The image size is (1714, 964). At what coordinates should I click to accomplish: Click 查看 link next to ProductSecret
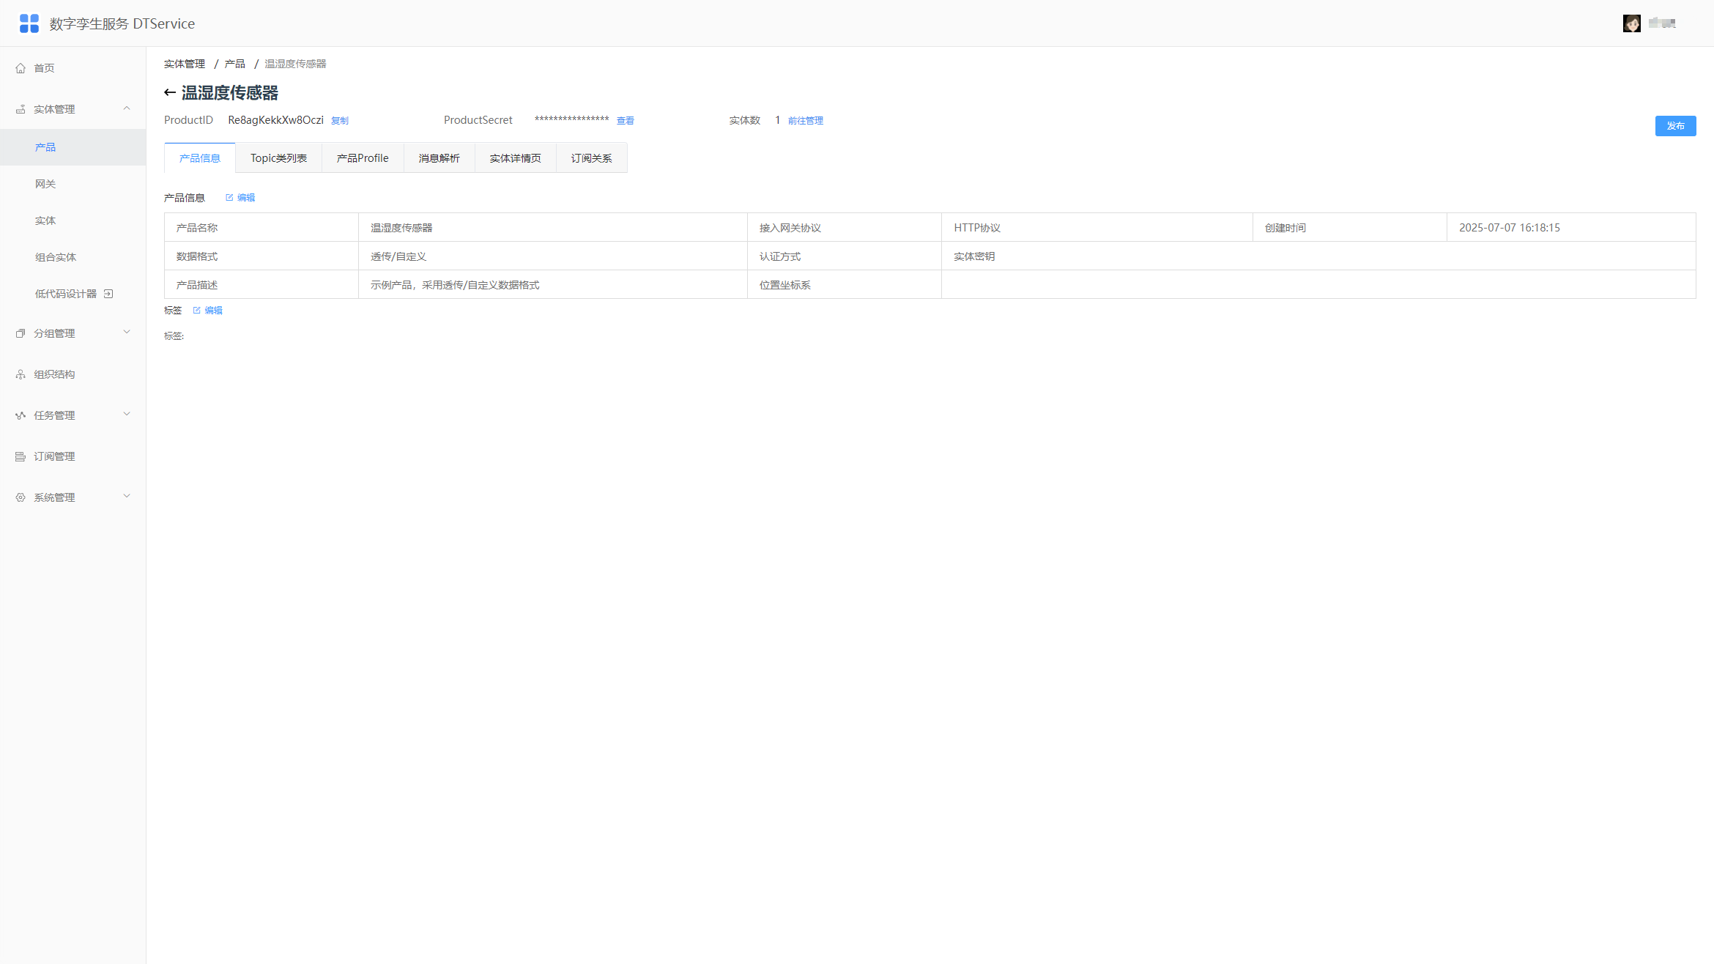click(x=626, y=121)
